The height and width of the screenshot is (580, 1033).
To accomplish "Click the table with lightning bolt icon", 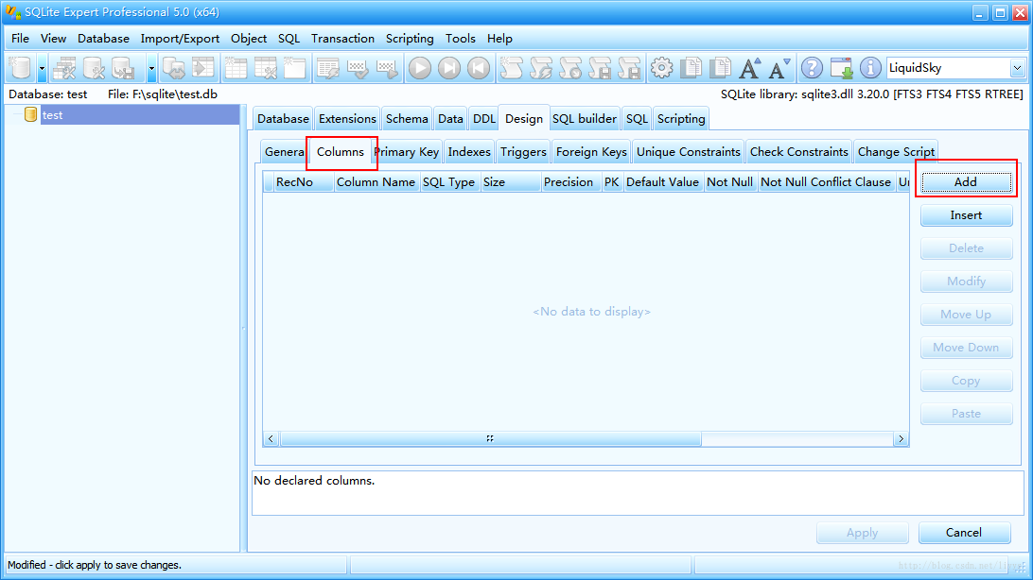I will coord(327,68).
